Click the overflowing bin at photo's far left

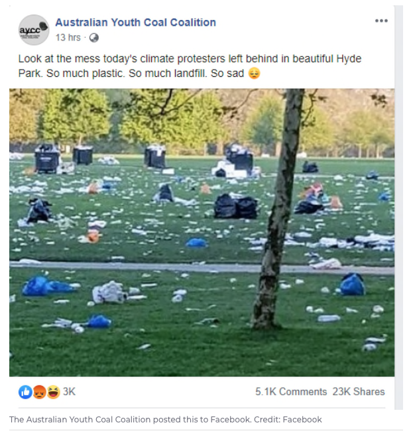click(x=47, y=158)
